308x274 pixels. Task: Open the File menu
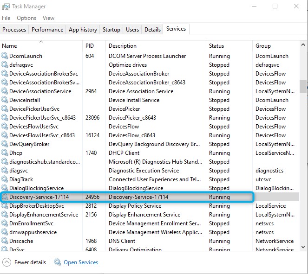6,18
